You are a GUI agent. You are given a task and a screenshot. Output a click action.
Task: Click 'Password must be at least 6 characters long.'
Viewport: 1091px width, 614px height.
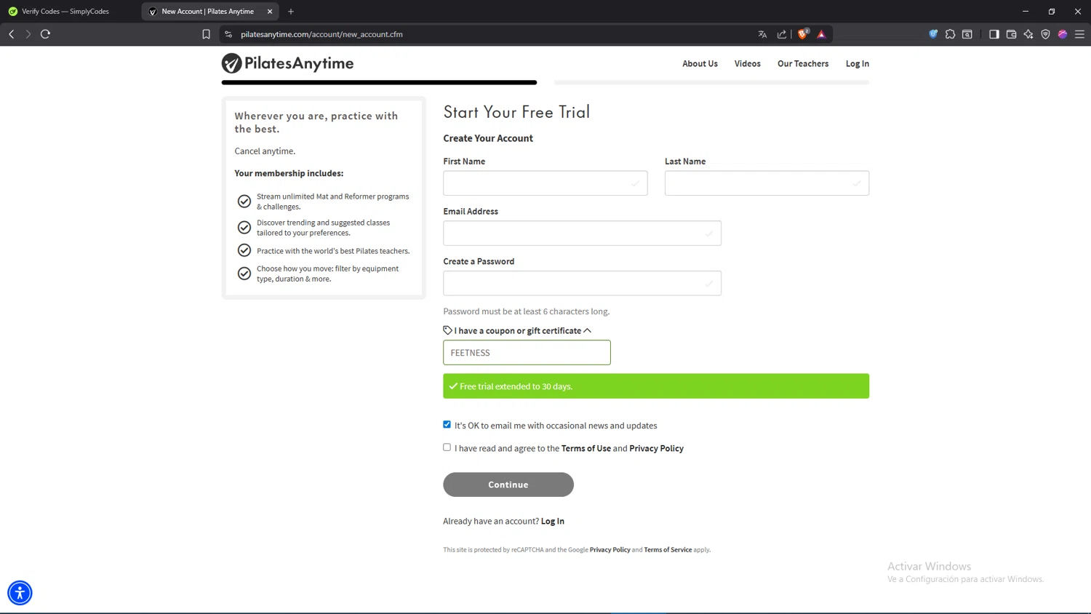tap(527, 311)
